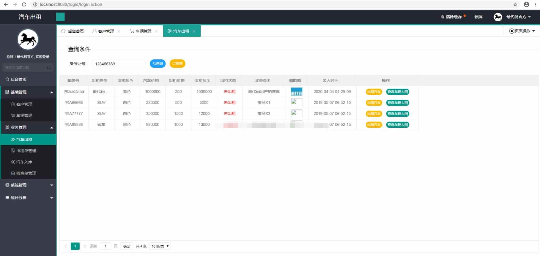
Task: Click 出租汽车 for 京zuidaima row
Action: click(x=374, y=92)
